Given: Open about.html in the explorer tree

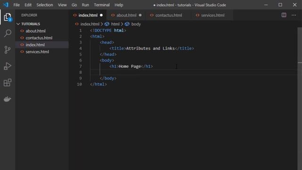Looking at the screenshot, I should (35, 31).
